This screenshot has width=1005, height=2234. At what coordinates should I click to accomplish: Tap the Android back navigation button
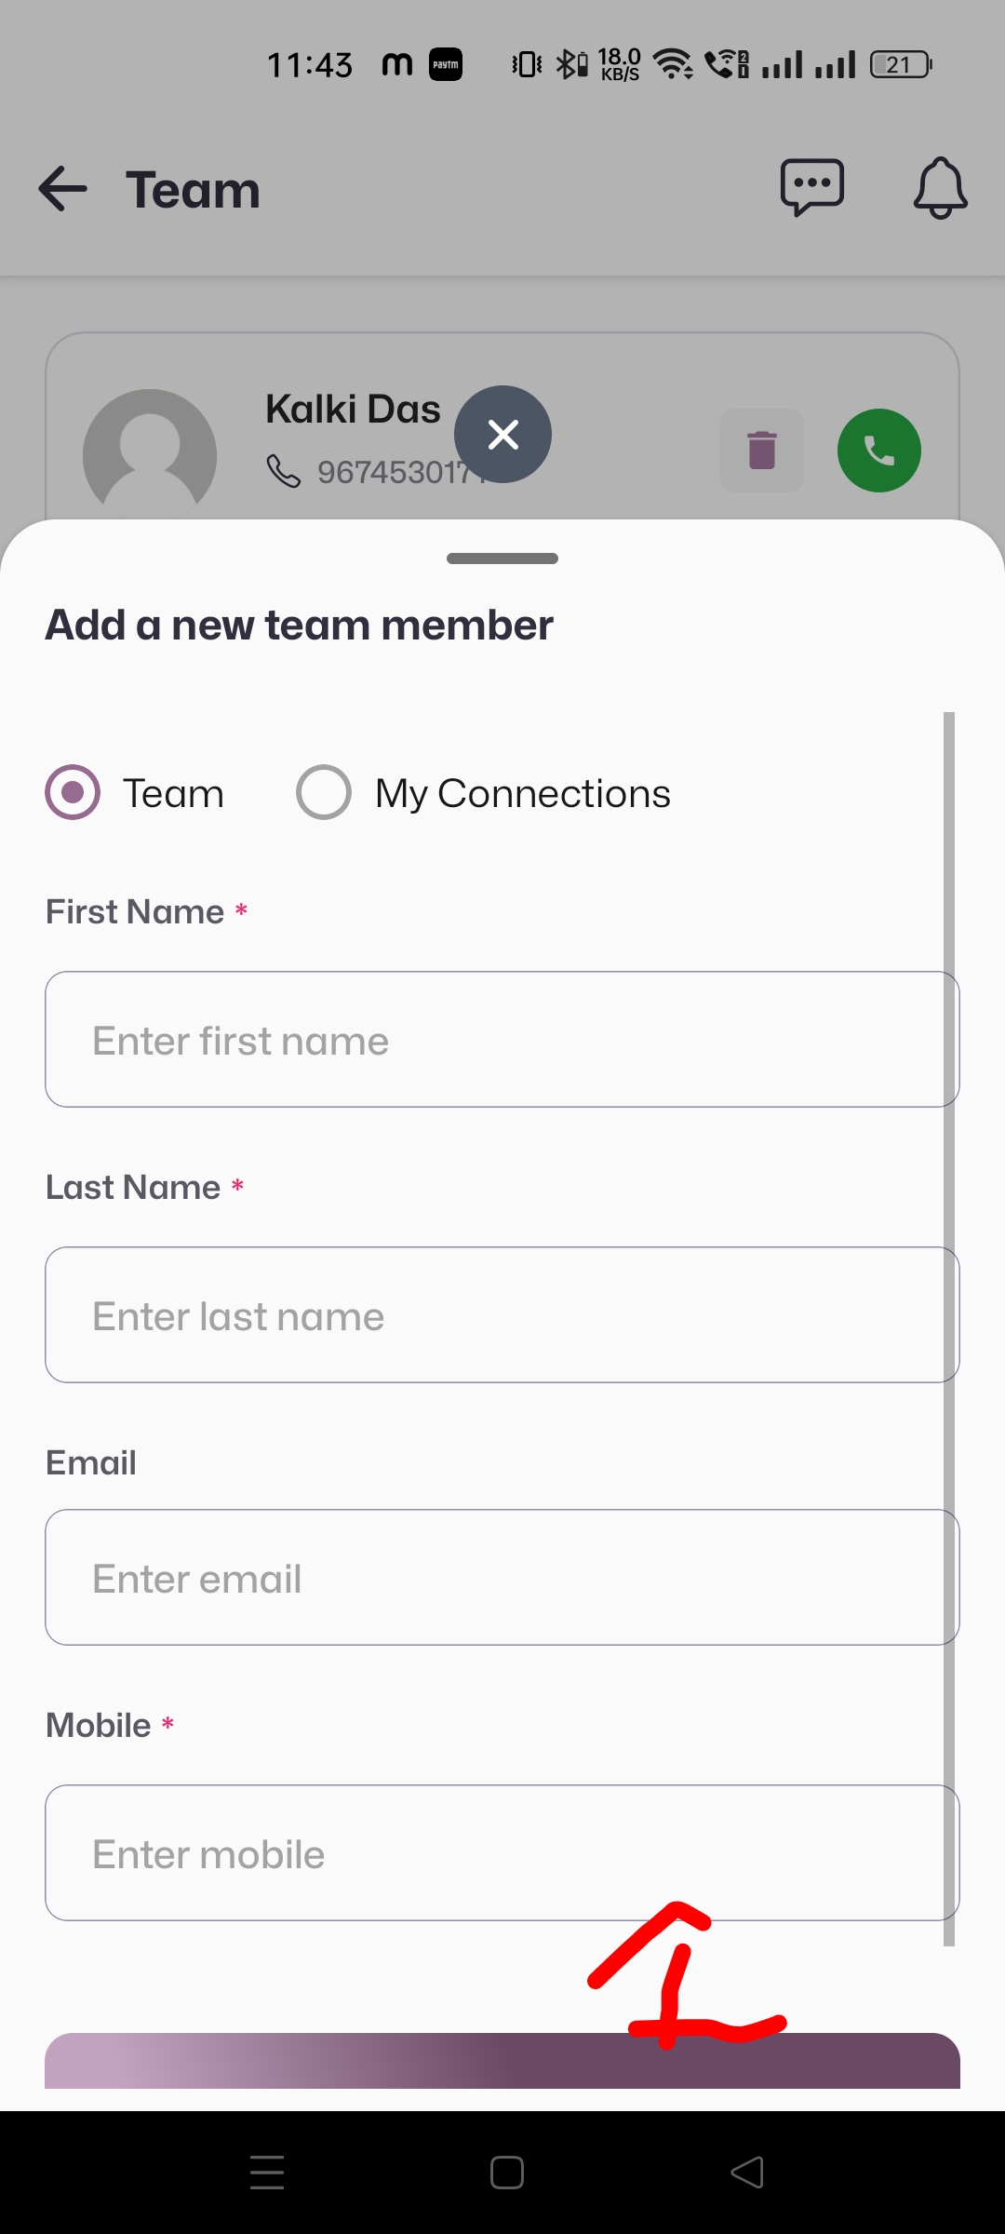coord(747,2173)
